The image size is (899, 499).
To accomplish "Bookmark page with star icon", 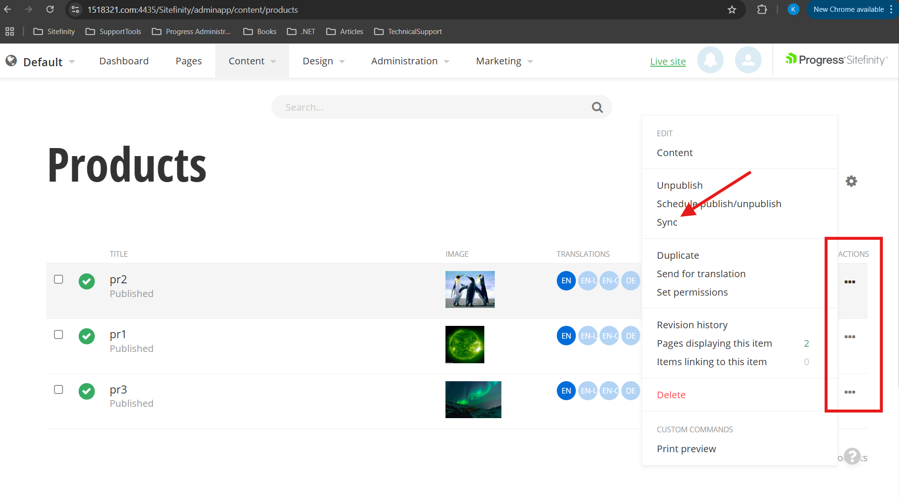I will pyautogui.click(x=732, y=9).
